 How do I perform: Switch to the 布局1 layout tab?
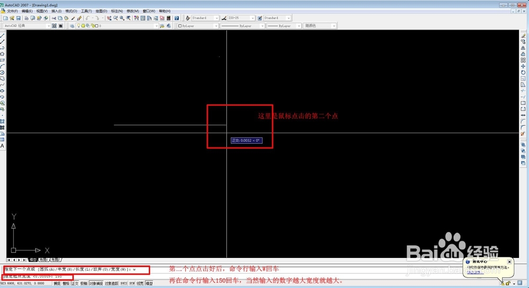click(43, 259)
